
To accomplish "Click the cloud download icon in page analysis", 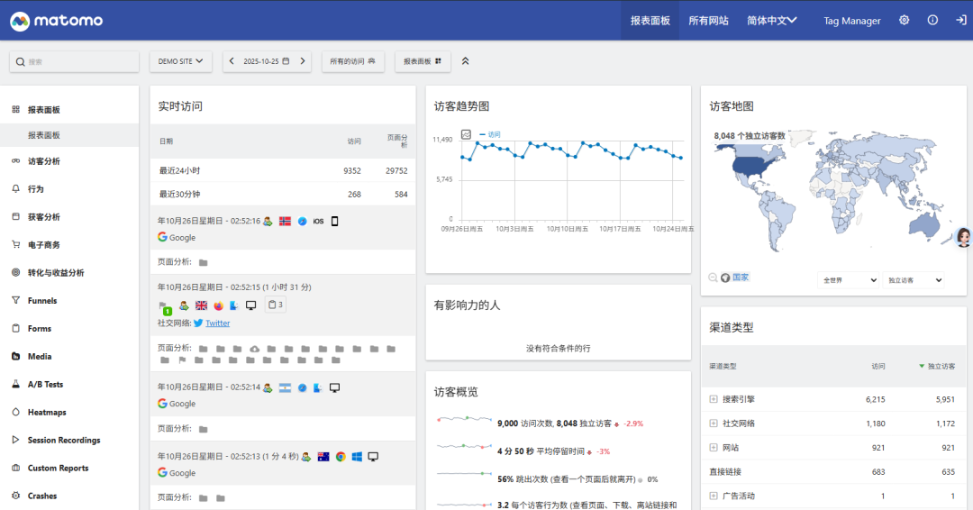I will 255,349.
